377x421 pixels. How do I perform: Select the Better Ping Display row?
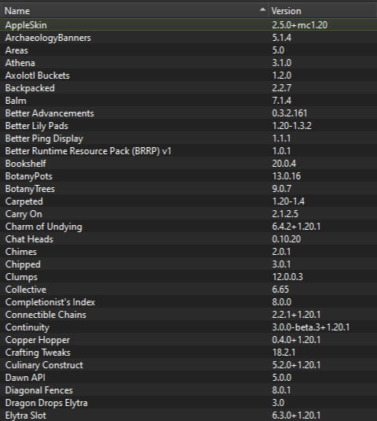point(188,138)
